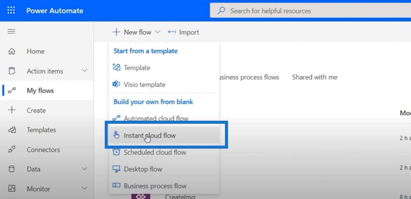Click the My flows icon in sidebar
Viewport: 411px width, 199px height.
(x=12, y=91)
